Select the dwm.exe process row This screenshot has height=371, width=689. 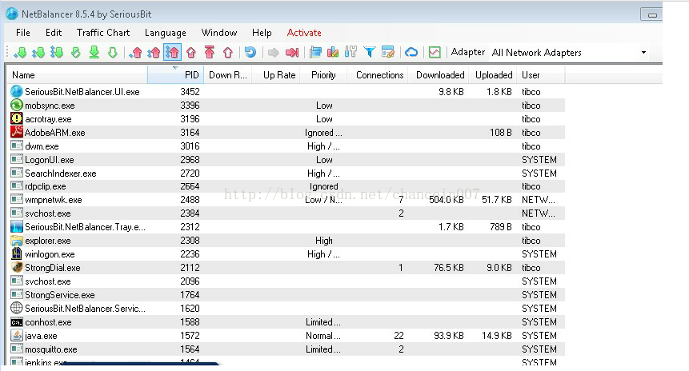point(286,146)
